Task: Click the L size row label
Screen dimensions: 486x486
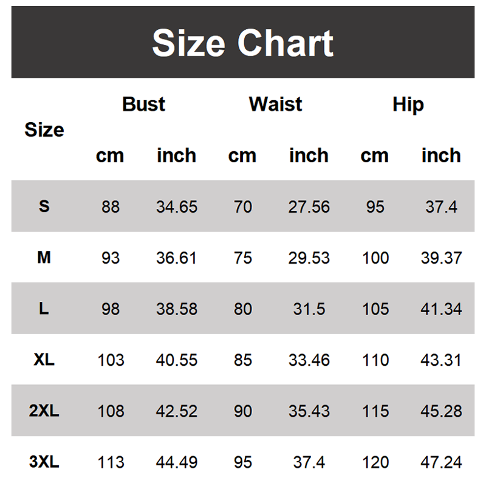Action: point(44,309)
